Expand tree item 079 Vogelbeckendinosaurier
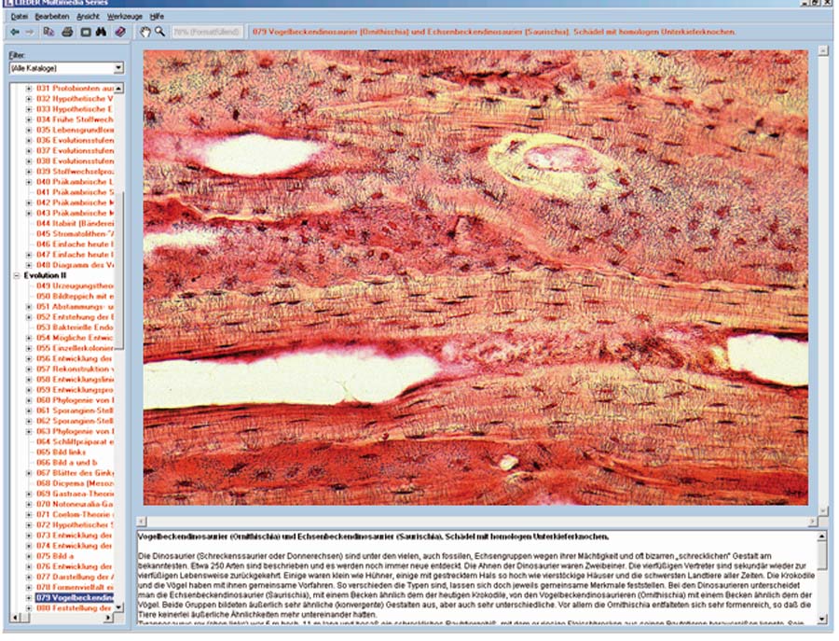Image resolution: width=839 pixels, height=641 pixels. click(x=29, y=597)
